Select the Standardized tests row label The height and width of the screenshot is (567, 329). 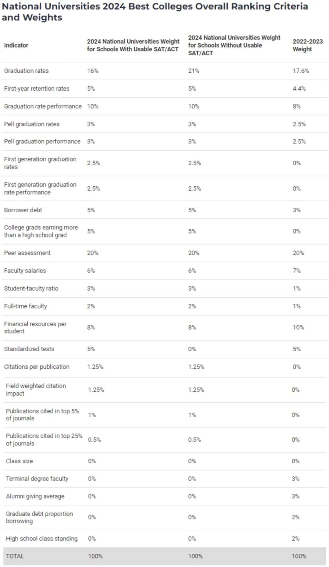tap(29, 349)
